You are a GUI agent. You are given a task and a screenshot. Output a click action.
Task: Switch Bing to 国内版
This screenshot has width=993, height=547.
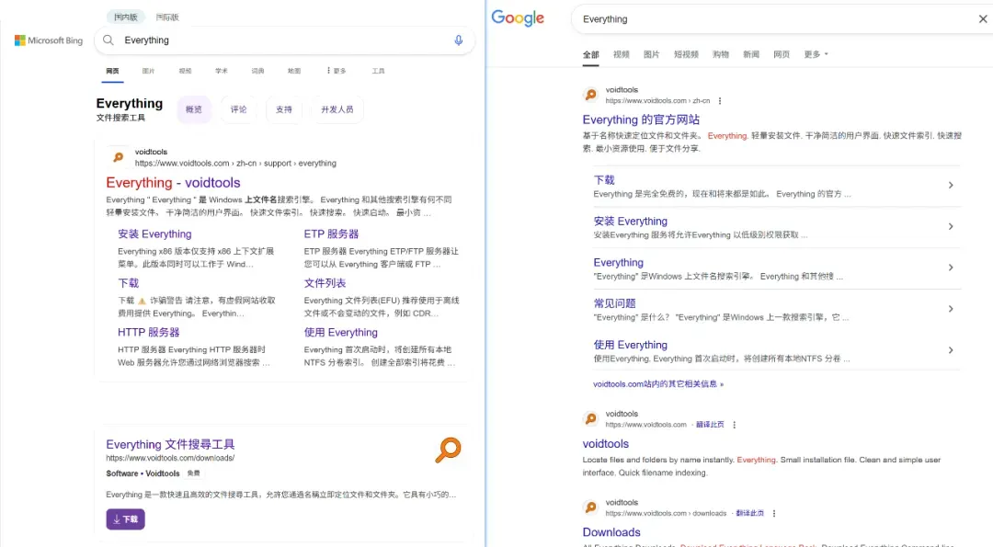click(125, 17)
